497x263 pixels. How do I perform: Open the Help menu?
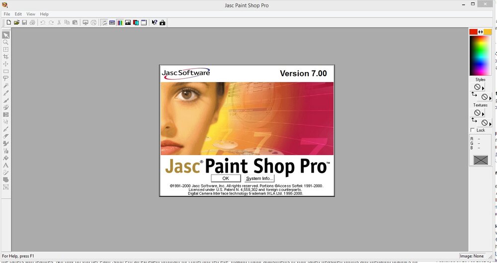click(x=44, y=14)
